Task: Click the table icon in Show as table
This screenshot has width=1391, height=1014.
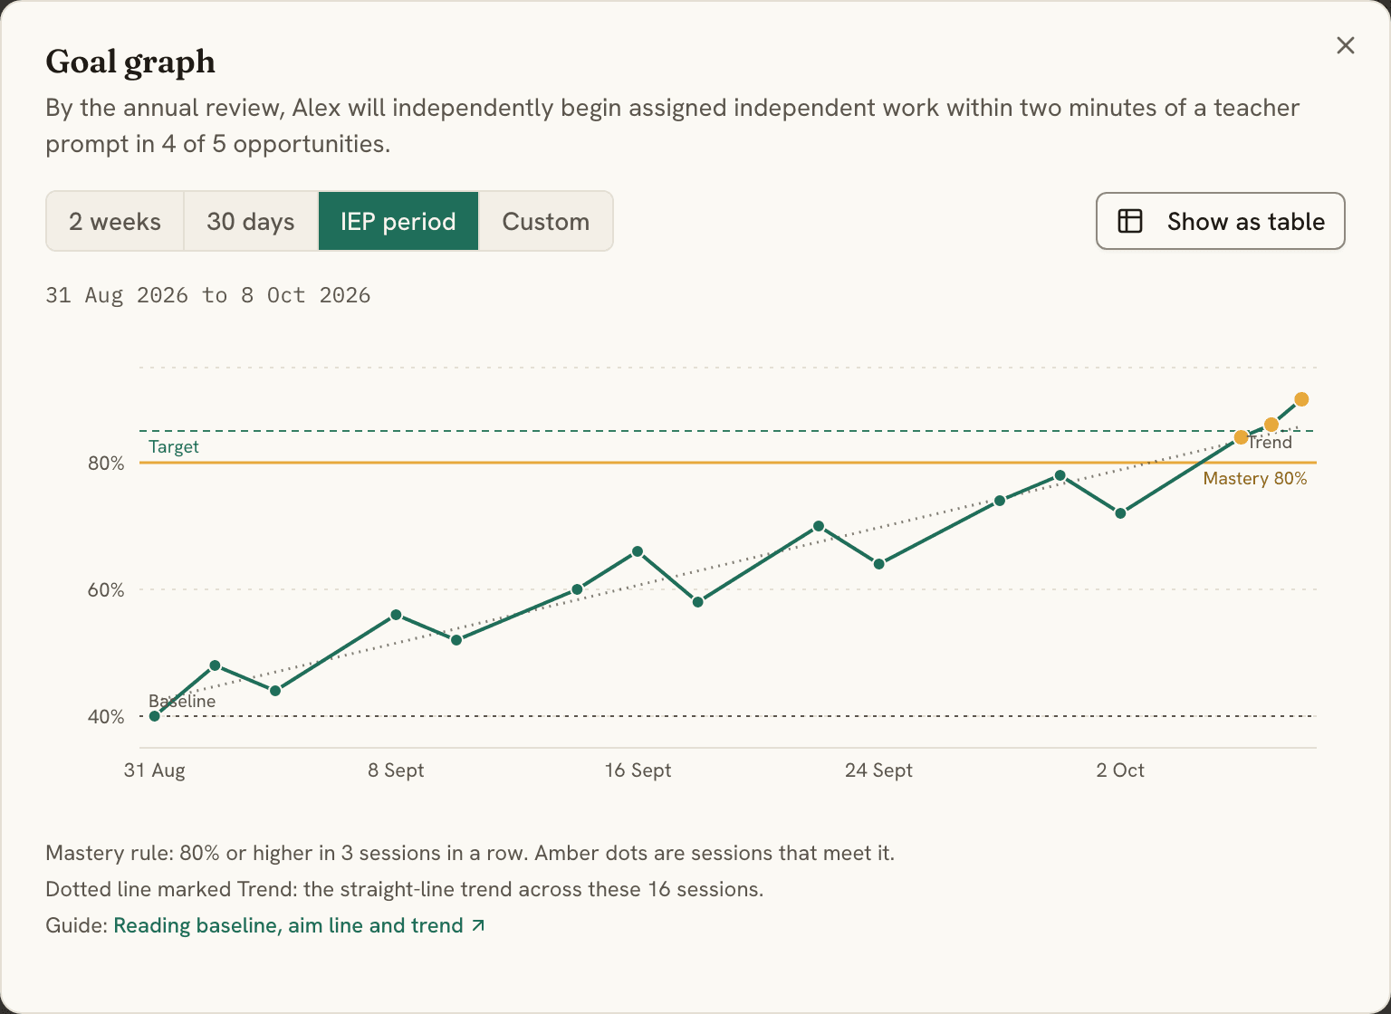Action: coord(1130,221)
